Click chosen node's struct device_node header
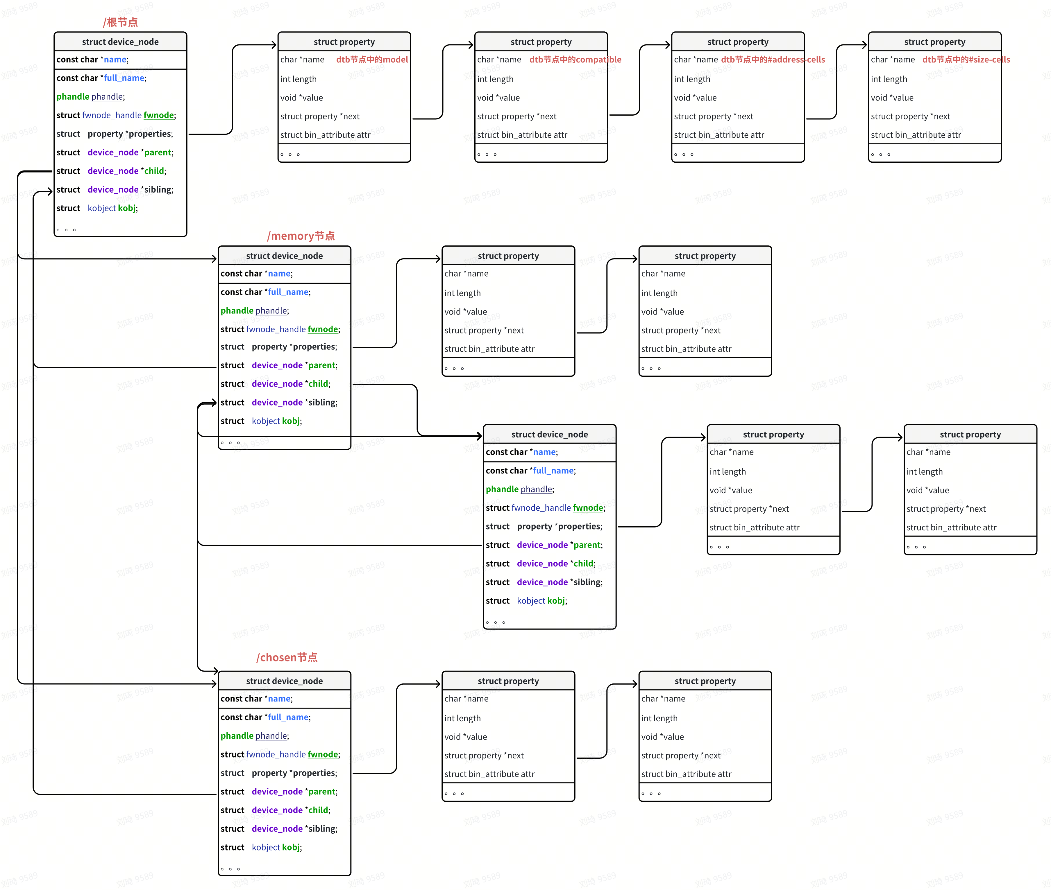Viewport: 1051px width, 890px height. tap(284, 681)
